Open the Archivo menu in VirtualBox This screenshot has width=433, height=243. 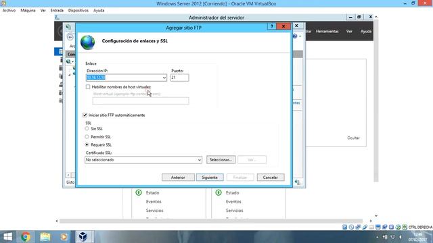(9, 11)
